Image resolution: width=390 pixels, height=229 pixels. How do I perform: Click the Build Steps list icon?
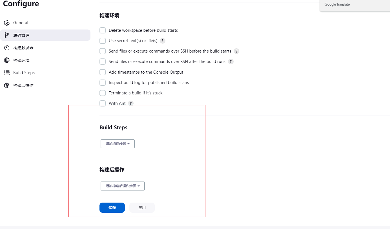tap(7, 73)
